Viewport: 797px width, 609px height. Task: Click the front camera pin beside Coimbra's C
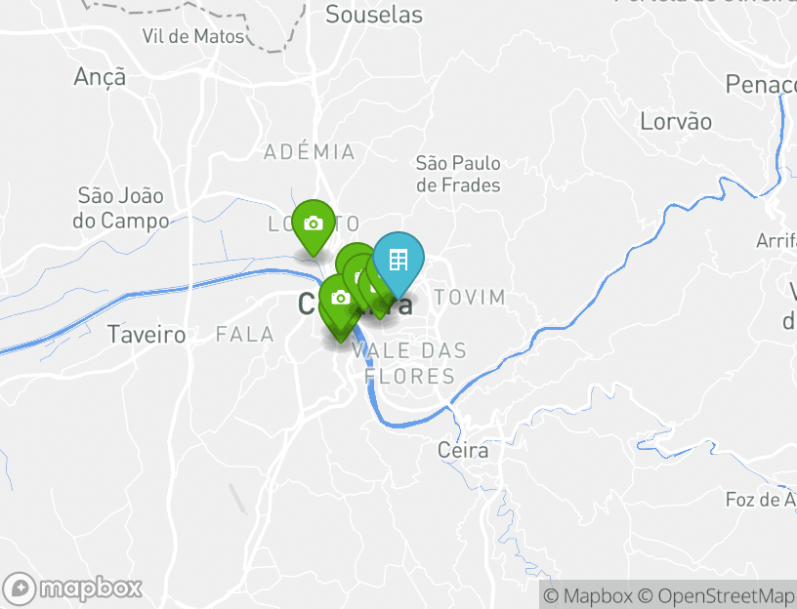coord(340,300)
